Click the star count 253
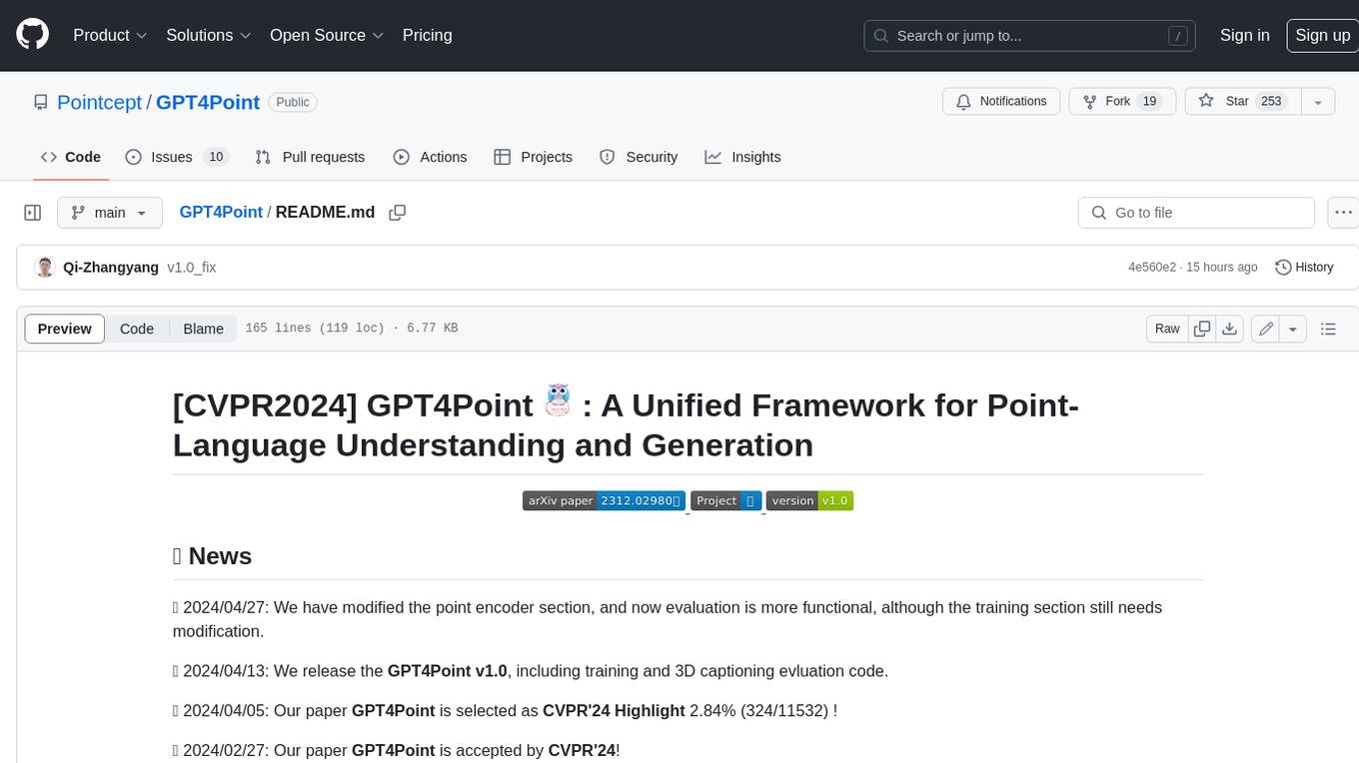Image resolution: width=1359 pixels, height=763 pixels. pos(1271,101)
